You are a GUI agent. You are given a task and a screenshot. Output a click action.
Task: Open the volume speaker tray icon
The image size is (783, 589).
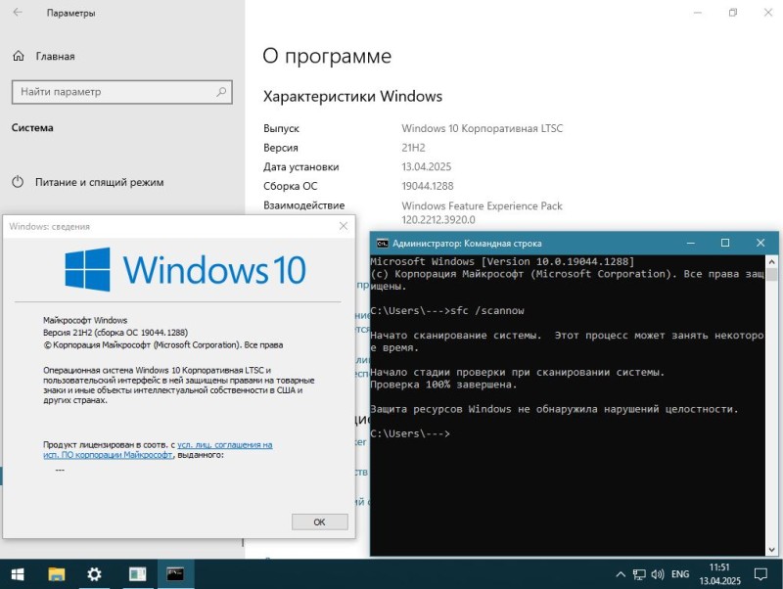(658, 574)
